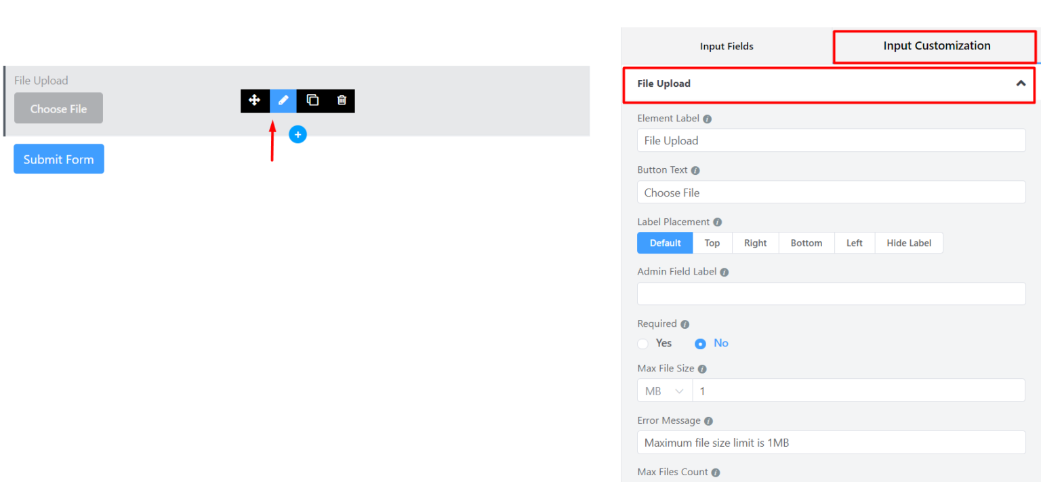This screenshot has width=1041, height=482.
Task: Duplicate the field using the copy icon
Action: point(312,100)
